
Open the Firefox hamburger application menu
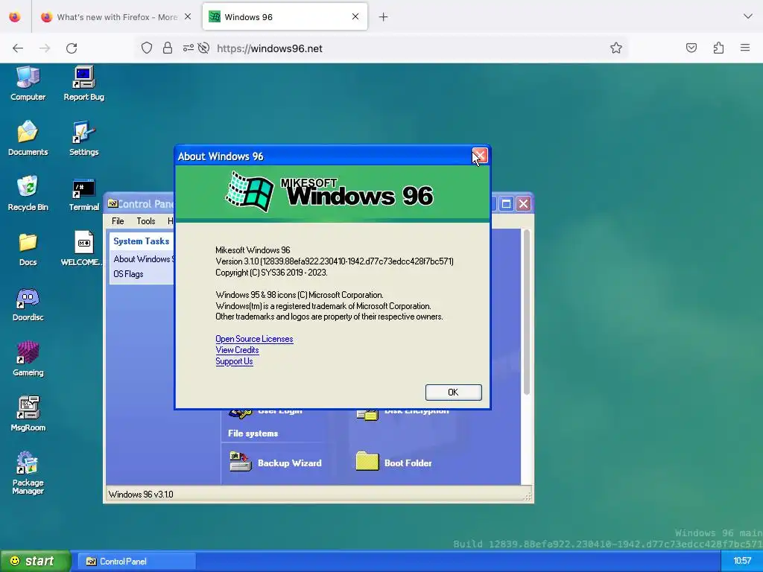(744, 48)
